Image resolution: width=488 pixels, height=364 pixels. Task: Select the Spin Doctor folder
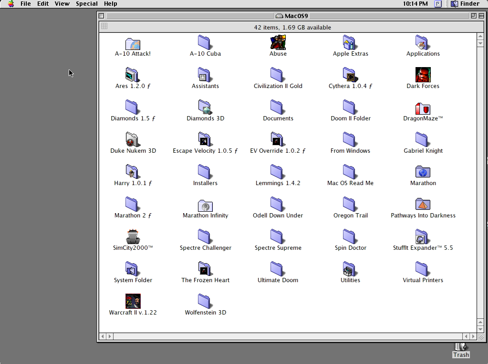click(x=350, y=236)
